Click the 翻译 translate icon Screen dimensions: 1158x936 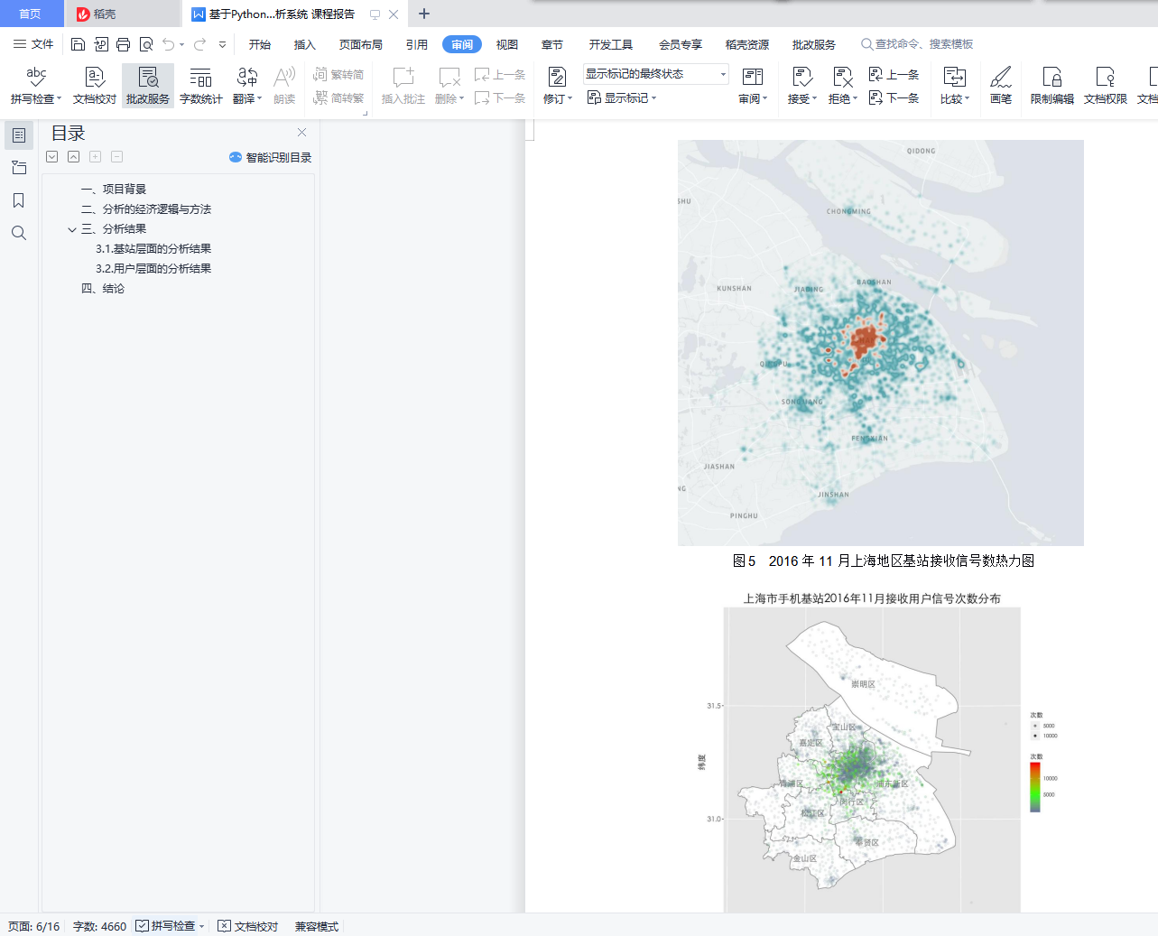(246, 78)
